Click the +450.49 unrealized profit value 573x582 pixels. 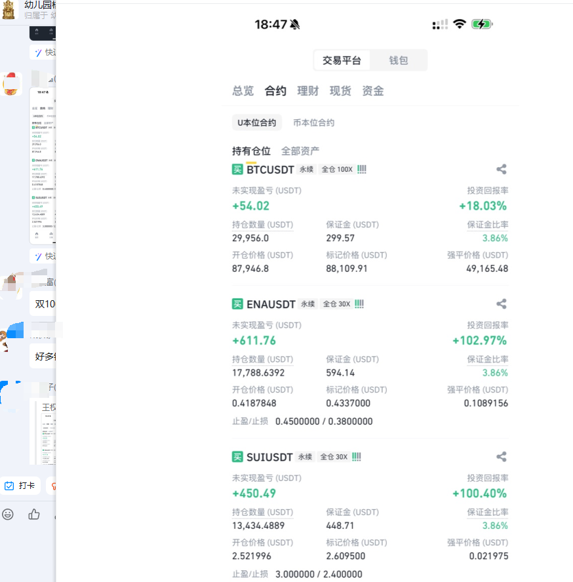254,494
